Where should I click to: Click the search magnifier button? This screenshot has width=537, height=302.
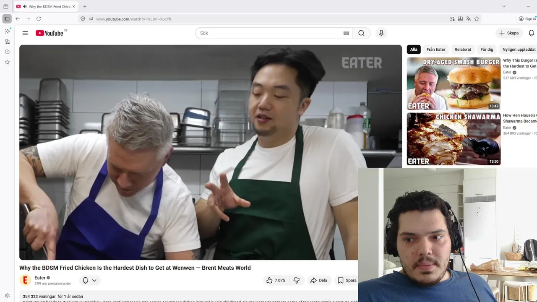pos(361,33)
